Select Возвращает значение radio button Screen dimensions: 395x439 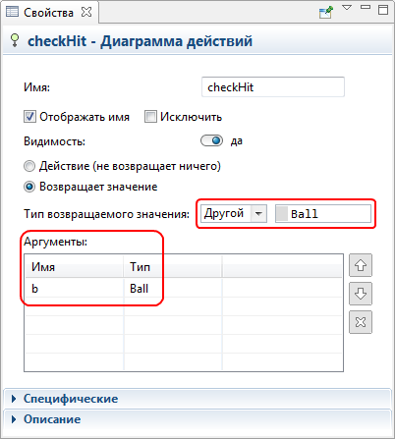(x=29, y=187)
